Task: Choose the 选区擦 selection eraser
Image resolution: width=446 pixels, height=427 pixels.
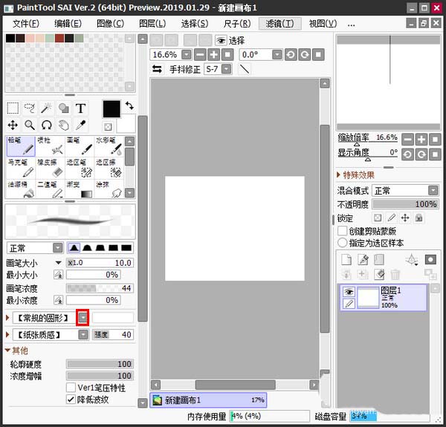Action: 109,168
